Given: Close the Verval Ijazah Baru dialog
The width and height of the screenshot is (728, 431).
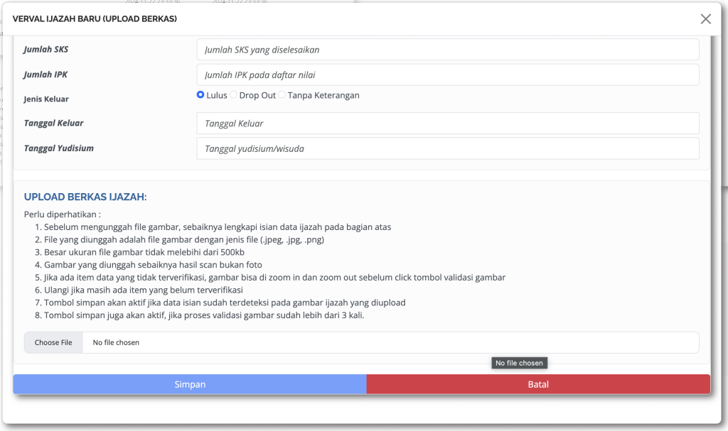Looking at the screenshot, I should (x=705, y=19).
